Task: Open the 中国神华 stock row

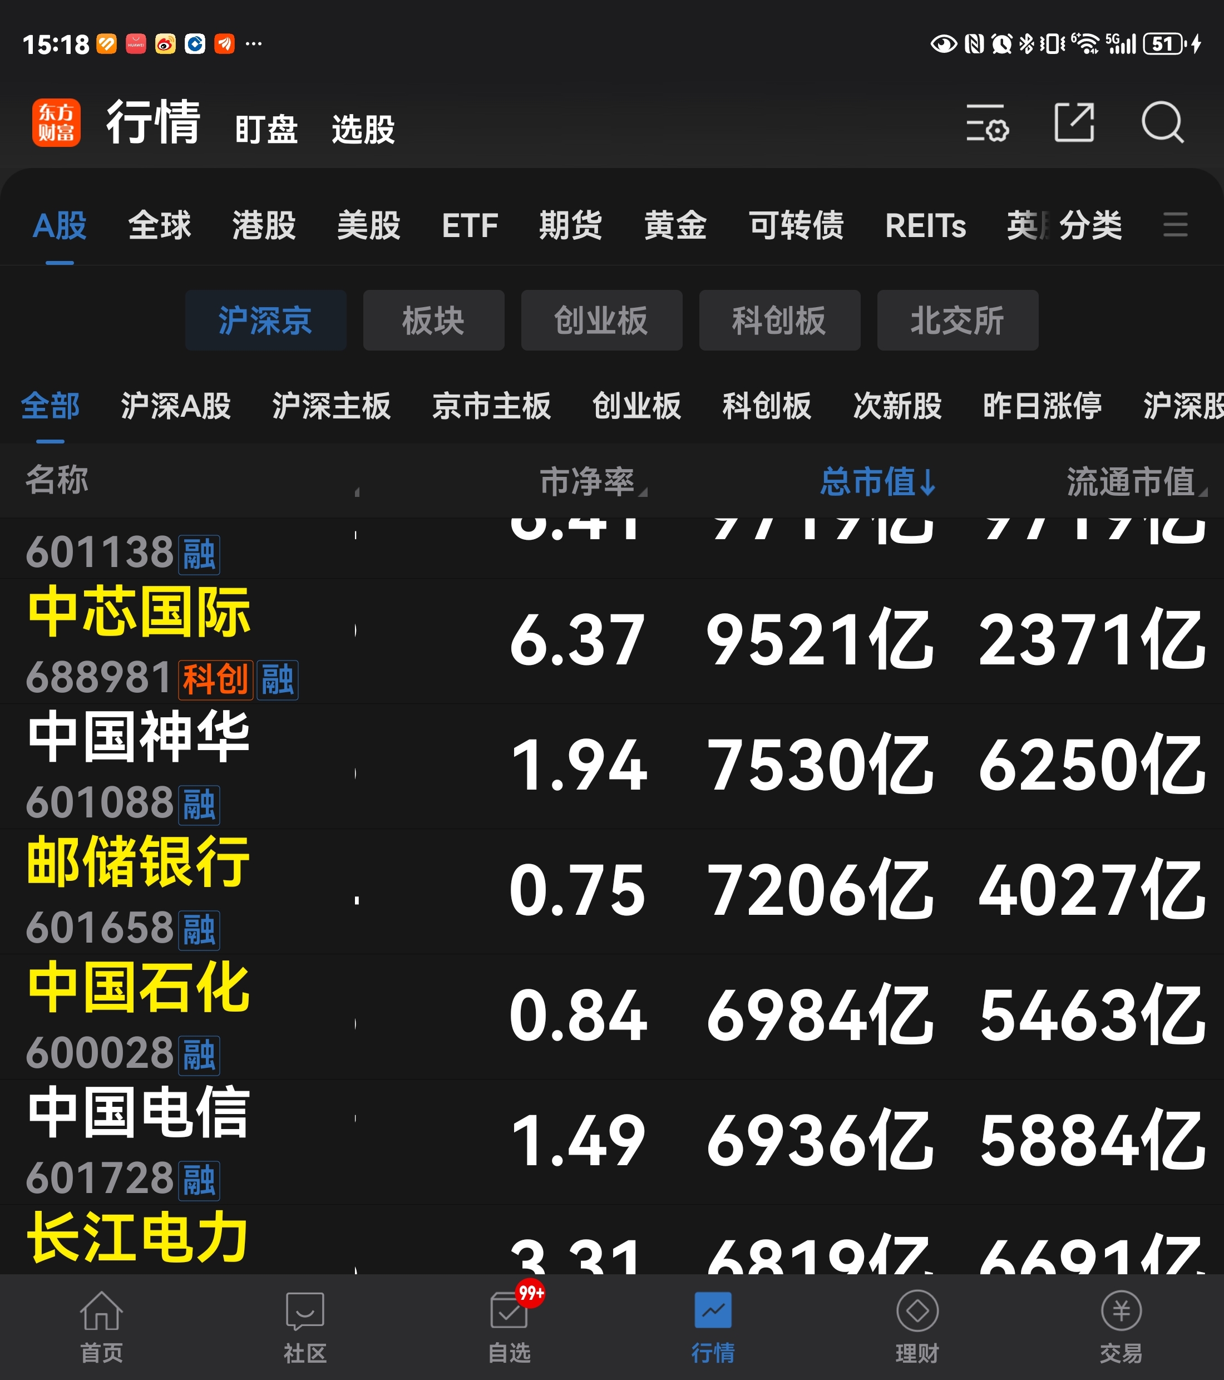Action: 611,766
